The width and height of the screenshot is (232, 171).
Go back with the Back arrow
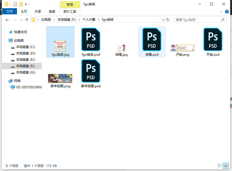pos(7,20)
